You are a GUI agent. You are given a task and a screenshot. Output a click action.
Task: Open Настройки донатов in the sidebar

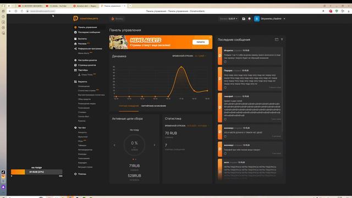[87, 61]
